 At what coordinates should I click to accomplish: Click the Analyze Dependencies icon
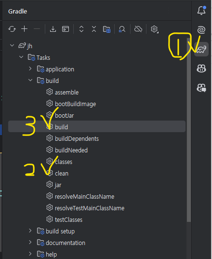122,29
